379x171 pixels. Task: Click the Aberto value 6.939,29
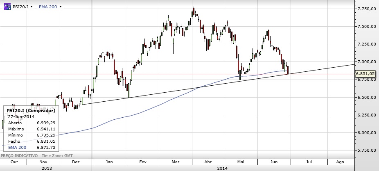[46, 123]
